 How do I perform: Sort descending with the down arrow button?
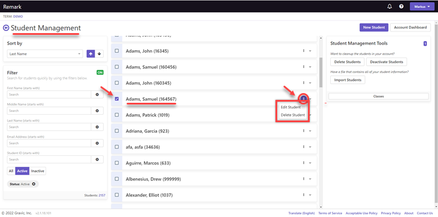coord(99,54)
